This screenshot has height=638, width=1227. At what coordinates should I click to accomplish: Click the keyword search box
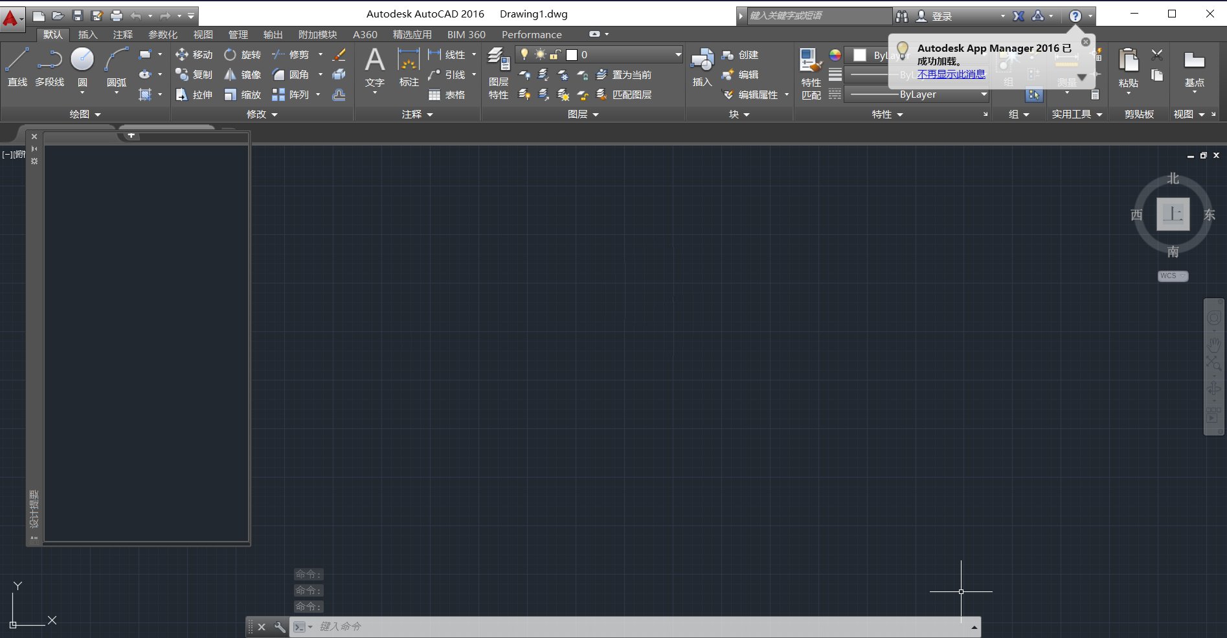click(819, 16)
